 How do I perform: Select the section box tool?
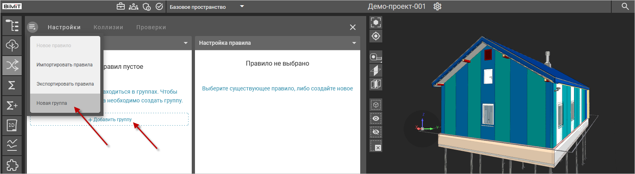(x=376, y=84)
